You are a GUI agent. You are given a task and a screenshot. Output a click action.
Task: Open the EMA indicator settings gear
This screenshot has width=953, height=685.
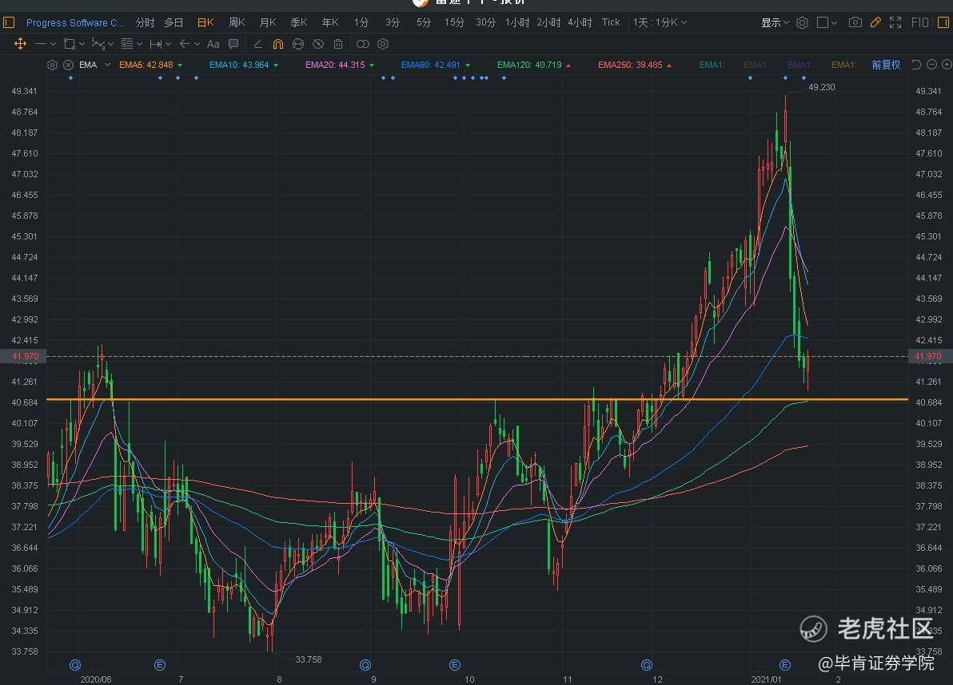point(53,65)
